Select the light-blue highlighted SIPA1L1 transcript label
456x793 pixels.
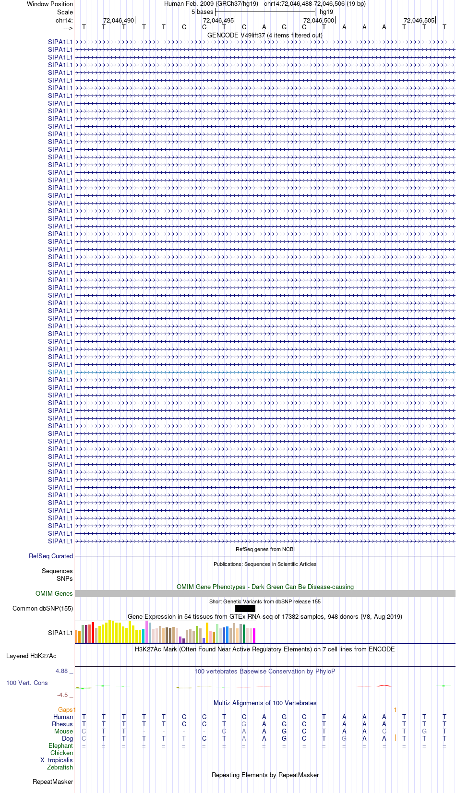pyautogui.click(x=60, y=372)
